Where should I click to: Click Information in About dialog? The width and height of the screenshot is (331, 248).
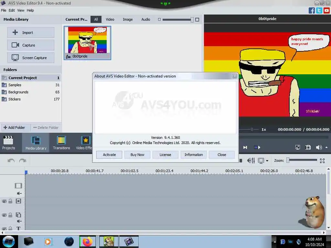click(x=194, y=155)
